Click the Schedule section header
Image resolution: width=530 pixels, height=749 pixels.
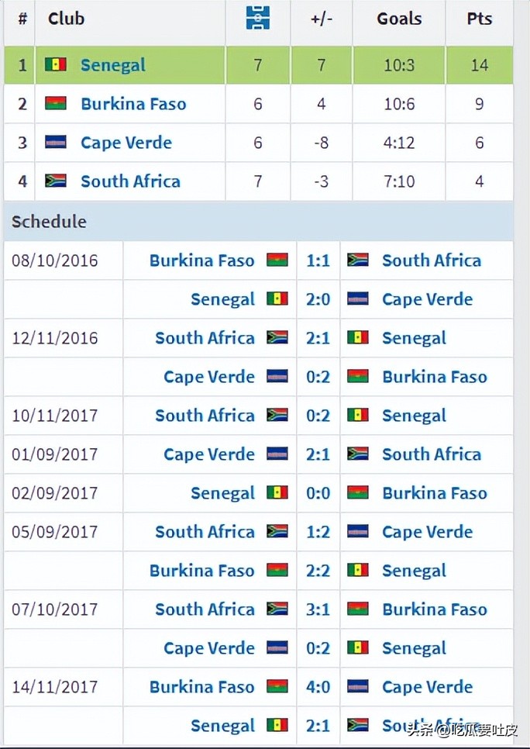49,222
